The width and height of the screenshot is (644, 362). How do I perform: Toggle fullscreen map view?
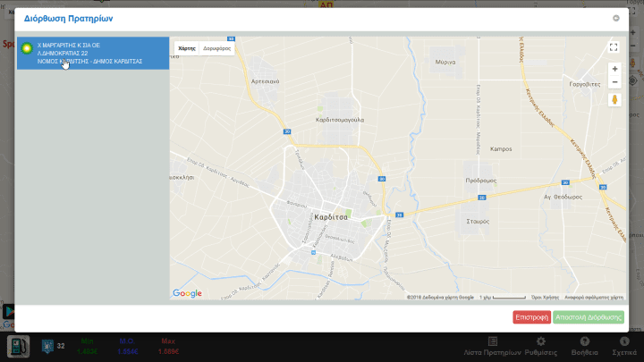(x=614, y=47)
